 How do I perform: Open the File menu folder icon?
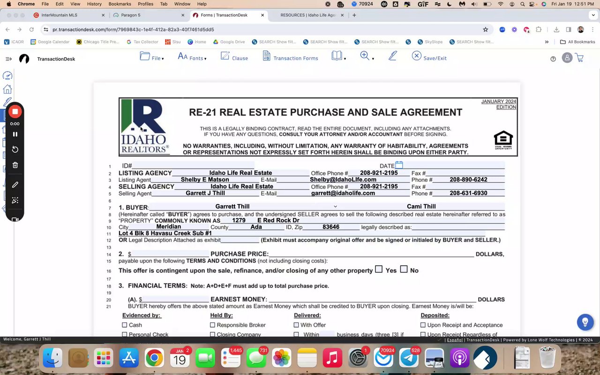click(145, 56)
